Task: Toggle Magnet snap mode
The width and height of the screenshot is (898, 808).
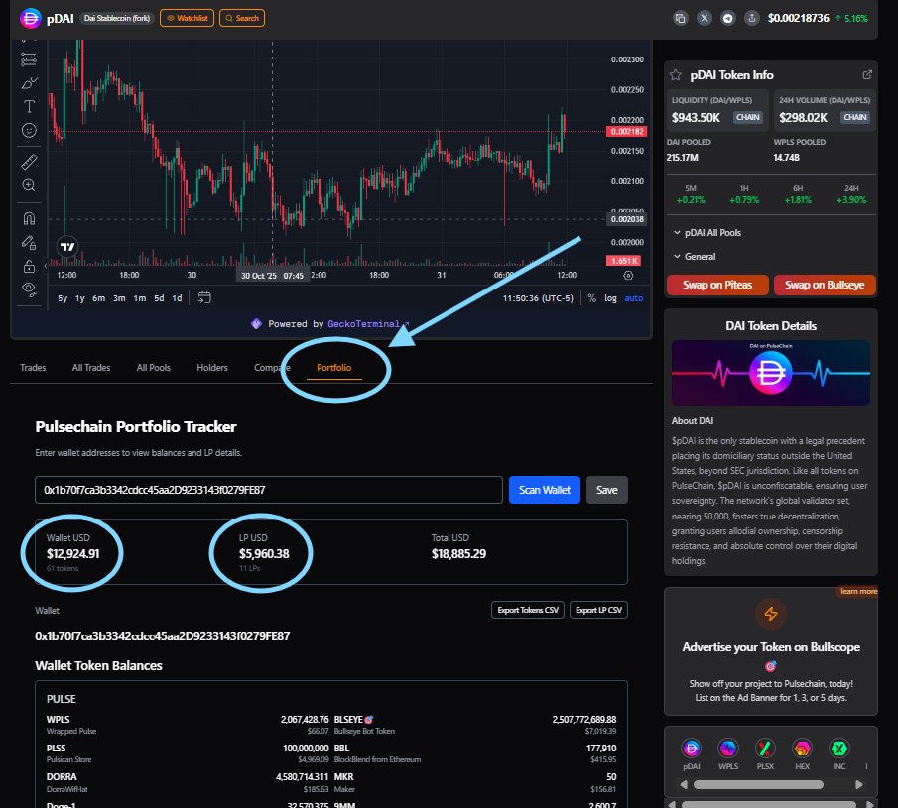Action: tap(29, 217)
